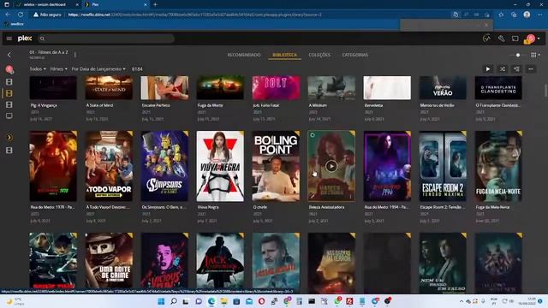Go back with the sidebar arrow
Screen dimensions: 548x308
(9, 55)
